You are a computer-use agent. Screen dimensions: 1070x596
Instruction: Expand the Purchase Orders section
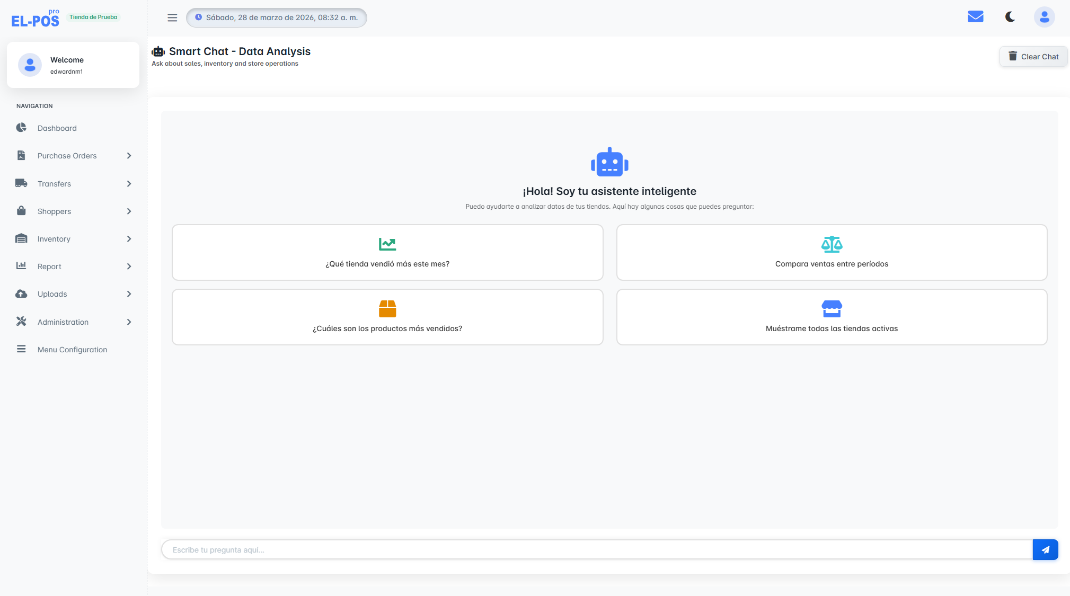point(67,155)
